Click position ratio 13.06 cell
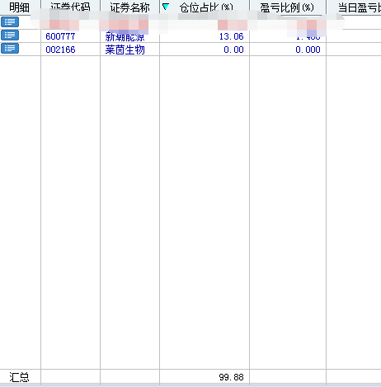 pos(232,36)
